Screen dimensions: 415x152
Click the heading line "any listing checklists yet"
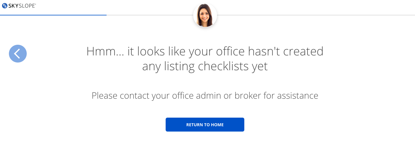tap(205, 66)
